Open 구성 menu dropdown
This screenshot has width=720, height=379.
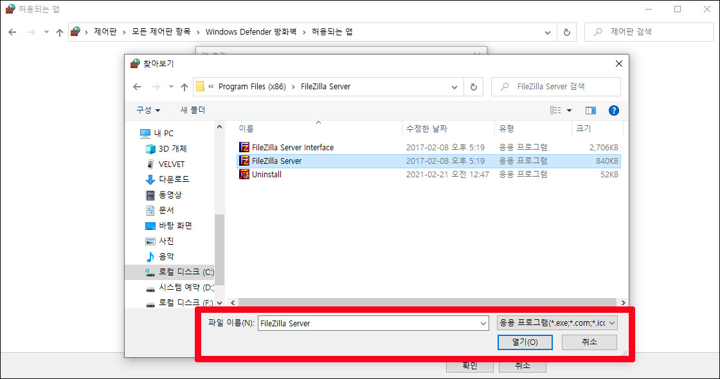(x=148, y=110)
